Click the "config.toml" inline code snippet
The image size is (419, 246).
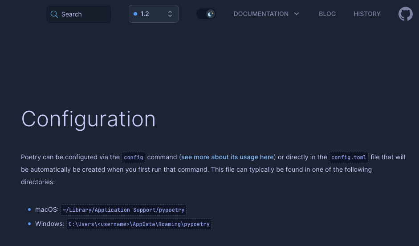[x=349, y=157]
